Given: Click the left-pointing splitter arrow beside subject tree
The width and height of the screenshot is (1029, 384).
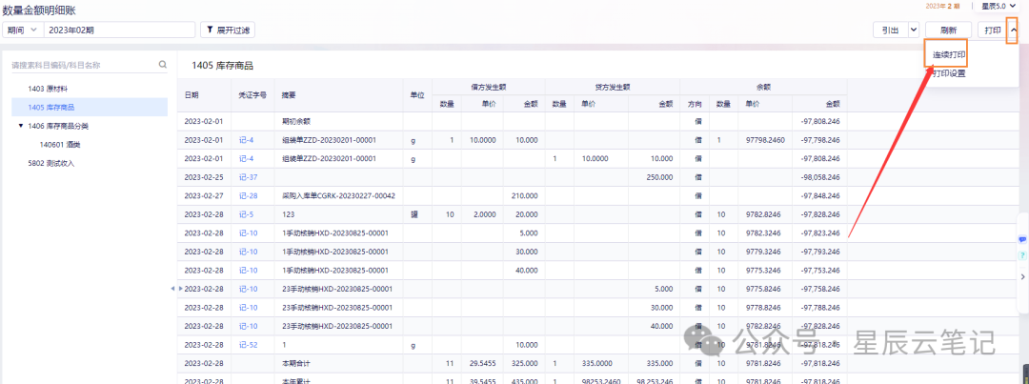Looking at the screenshot, I should pyautogui.click(x=171, y=288).
